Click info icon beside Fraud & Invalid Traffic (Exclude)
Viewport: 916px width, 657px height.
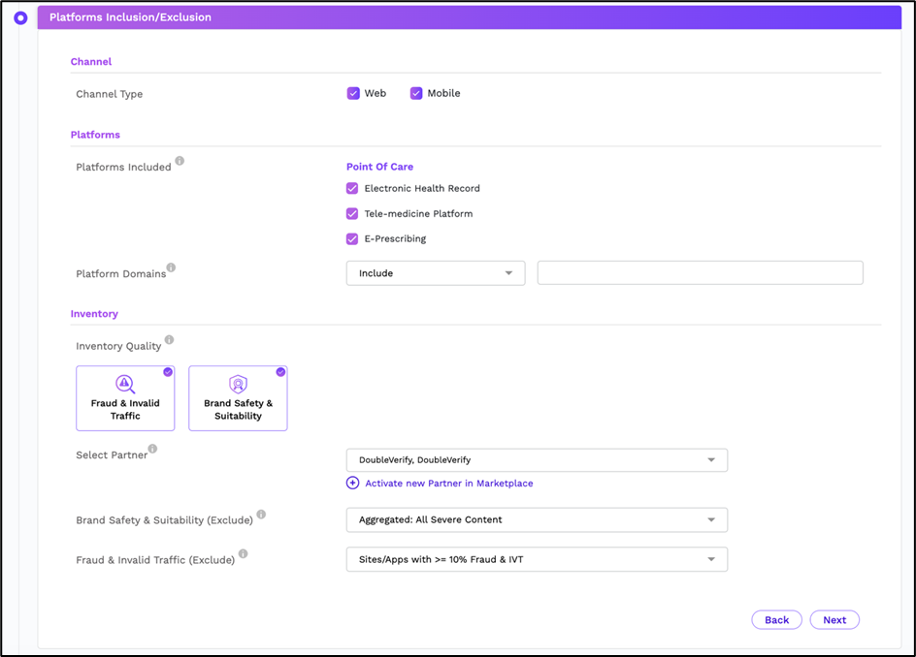tap(242, 553)
